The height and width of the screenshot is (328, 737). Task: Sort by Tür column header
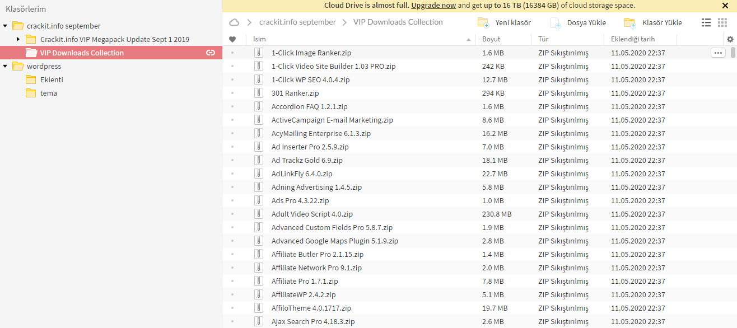pos(543,39)
